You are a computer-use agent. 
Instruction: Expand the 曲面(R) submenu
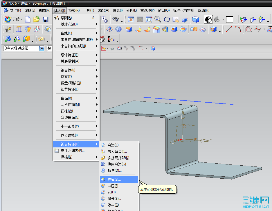76,98
